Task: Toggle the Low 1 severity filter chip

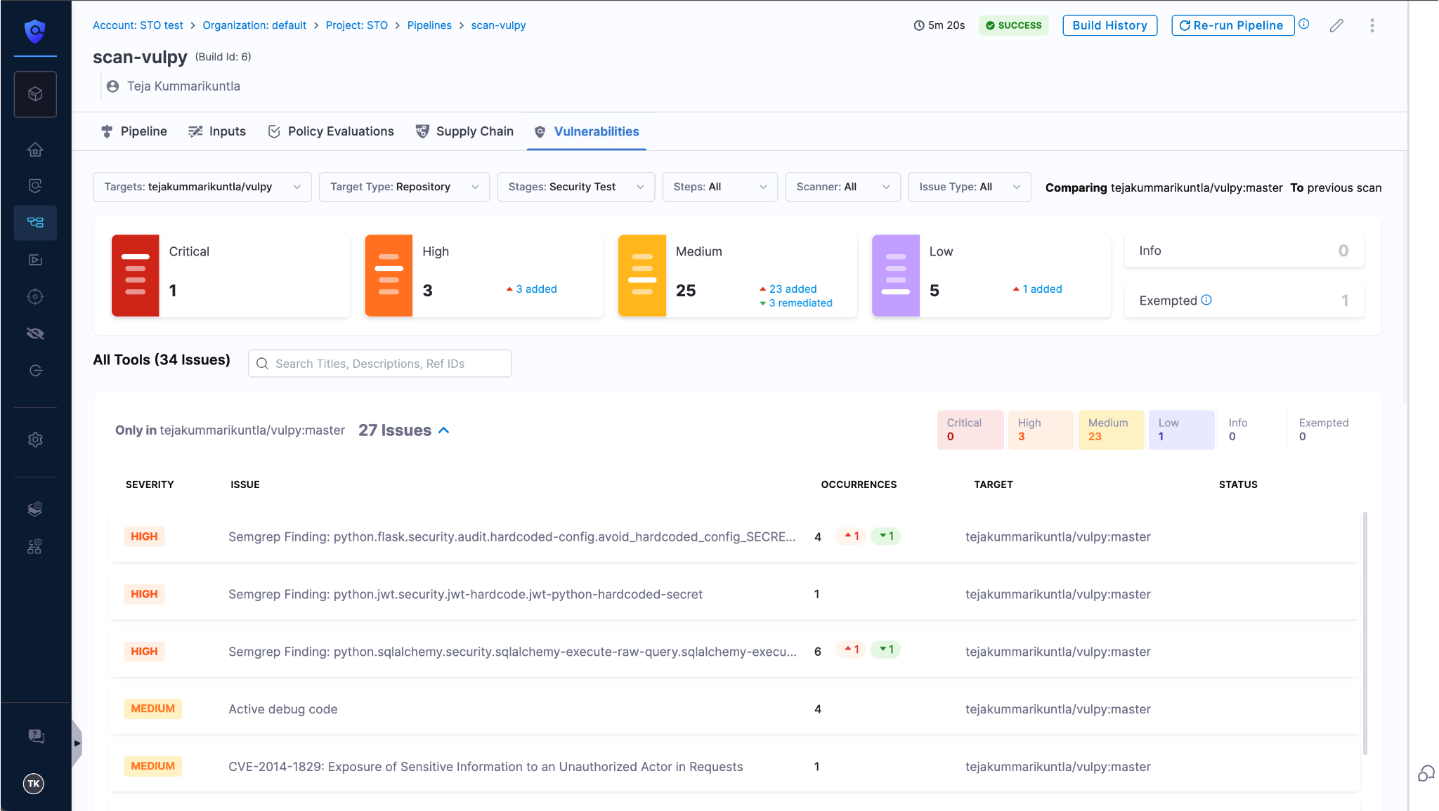Action: [x=1180, y=430]
